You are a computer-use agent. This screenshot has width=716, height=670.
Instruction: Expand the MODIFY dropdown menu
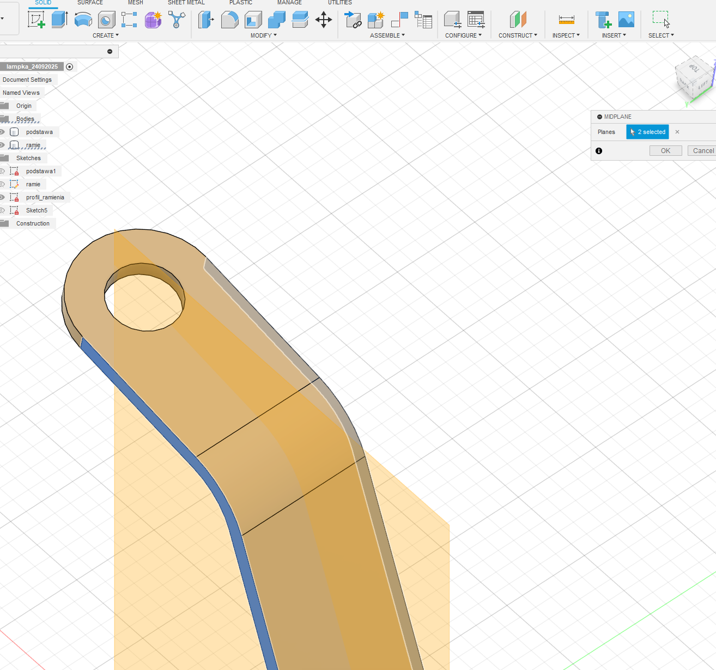click(x=263, y=35)
